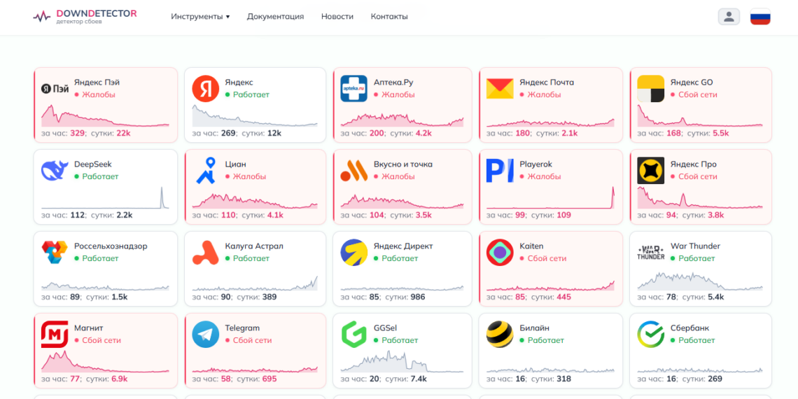Viewport: 798px width, 399px height.
Task: Open the Яндекс Пэй service title
Action: click(x=97, y=83)
